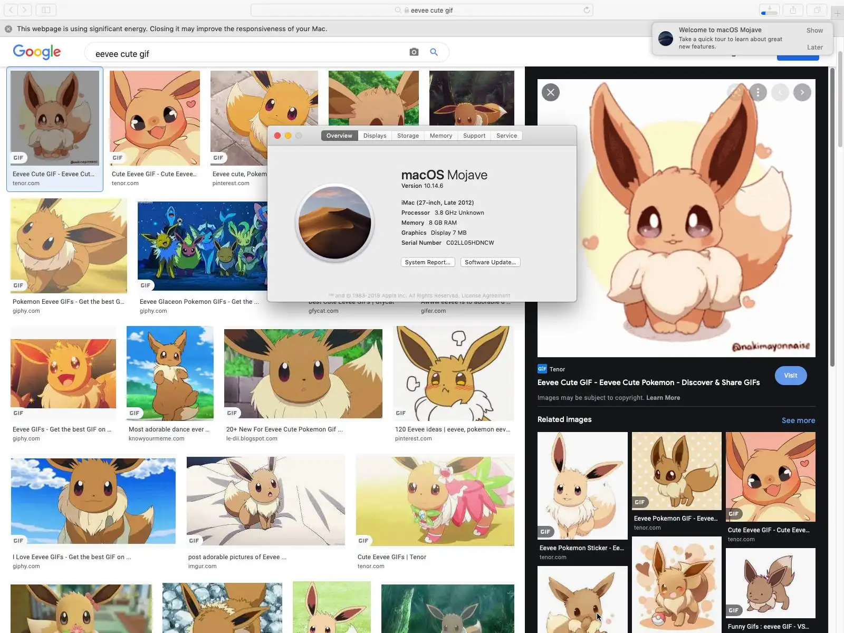The height and width of the screenshot is (633, 844).
Task: Open the 'post adorable pictures of Eevee' thumbnail
Action: click(266, 501)
